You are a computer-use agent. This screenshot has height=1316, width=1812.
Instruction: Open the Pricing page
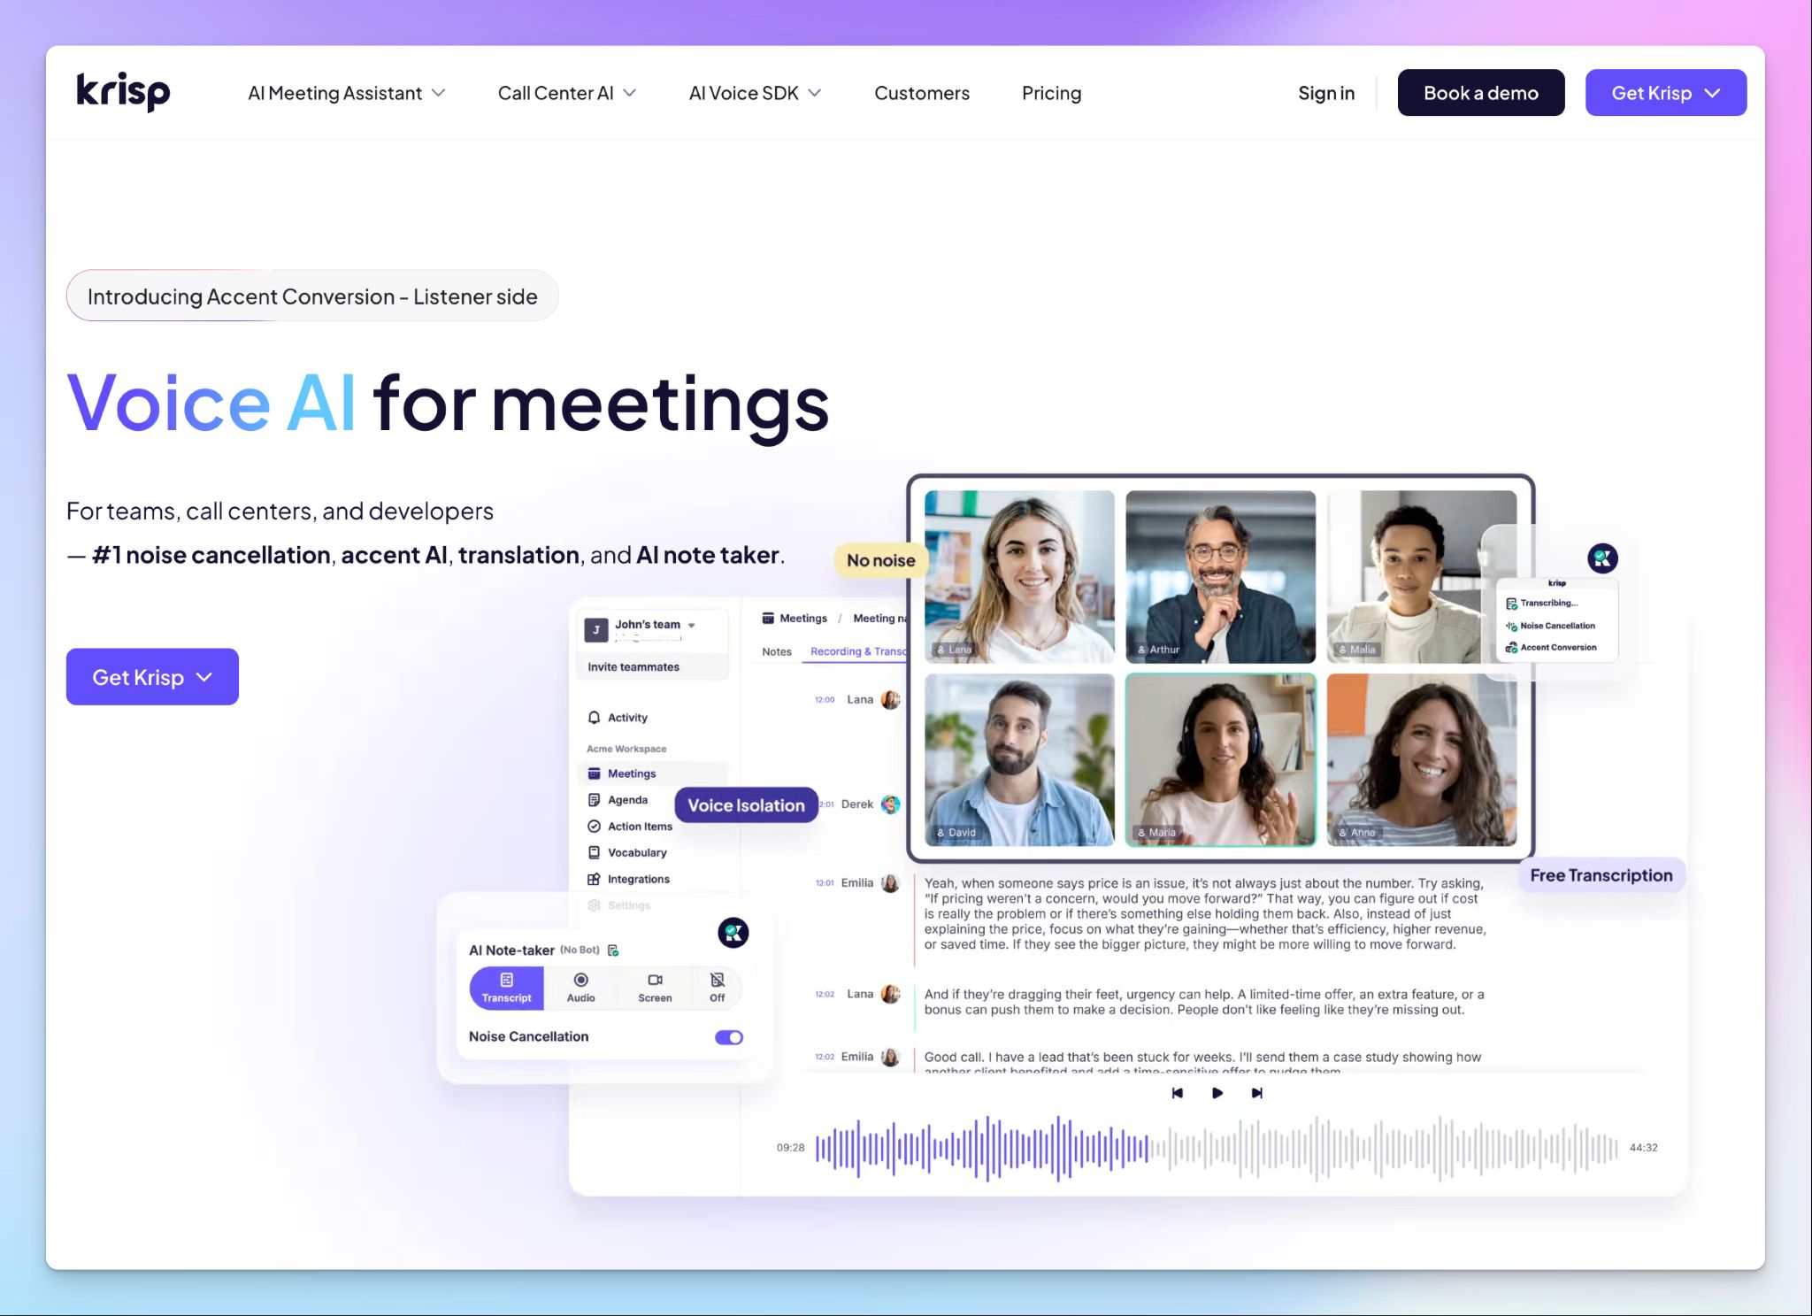tap(1051, 93)
